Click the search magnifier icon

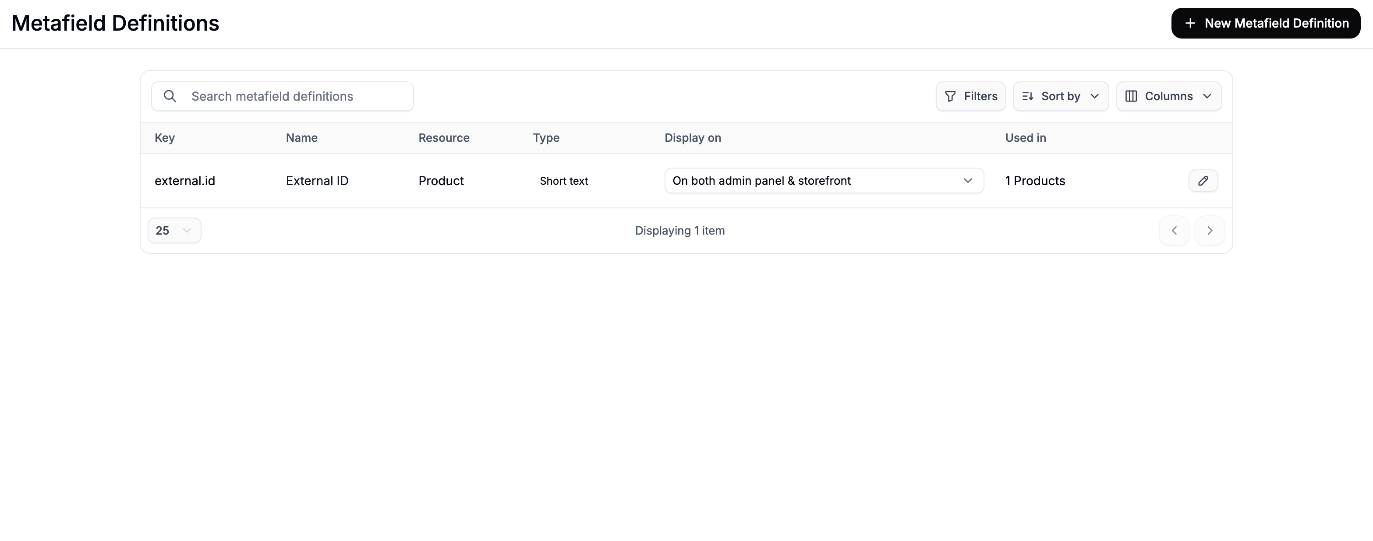pyautogui.click(x=170, y=96)
